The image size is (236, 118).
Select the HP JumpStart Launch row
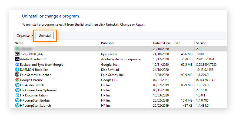click(35, 106)
